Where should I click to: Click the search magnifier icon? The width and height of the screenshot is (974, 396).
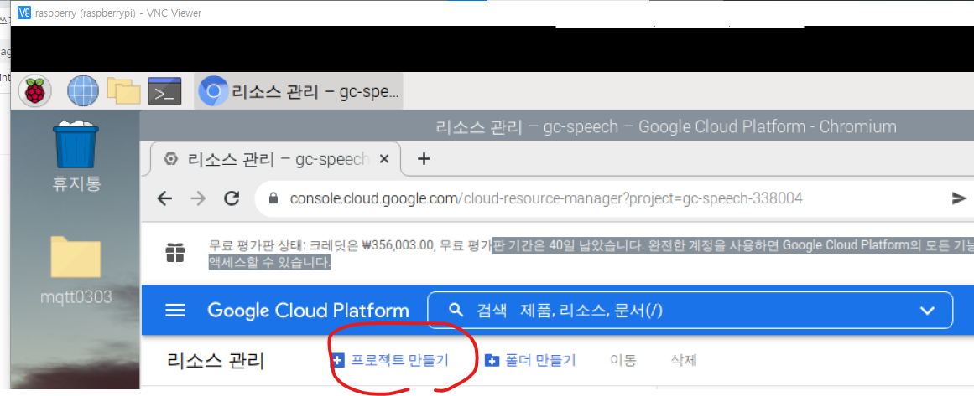pos(456,310)
